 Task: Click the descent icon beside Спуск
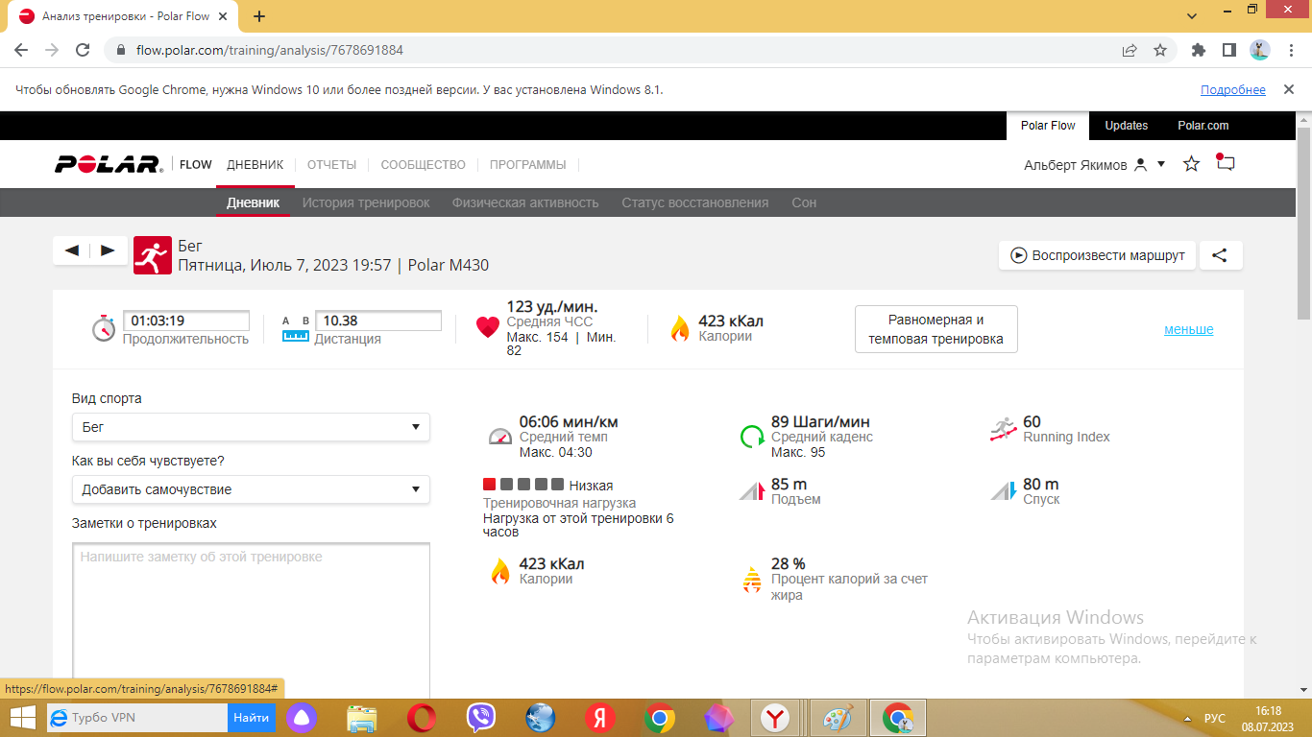click(1004, 491)
